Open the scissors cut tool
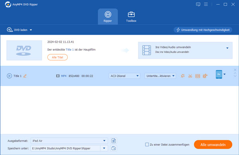This screenshot has width=239, height=155. pos(190,76)
